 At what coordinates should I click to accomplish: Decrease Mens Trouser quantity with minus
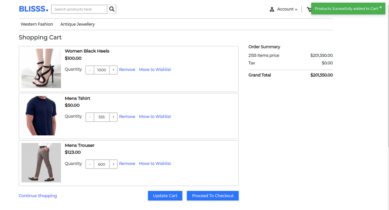click(89, 164)
